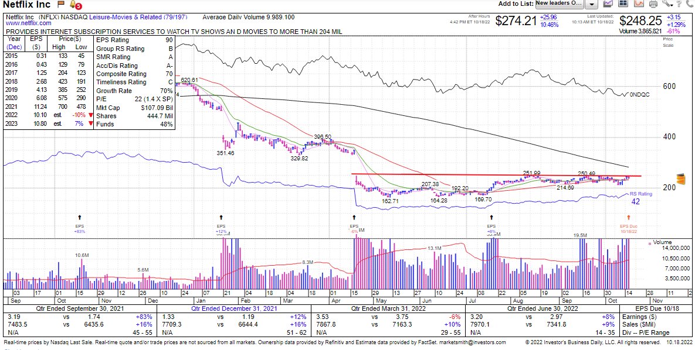This screenshot has width=695, height=350.
Task: Click the EPS +12% earnings arrow marker
Action: pos(221,217)
